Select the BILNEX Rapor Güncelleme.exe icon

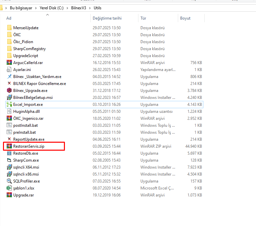[x=9, y=84]
